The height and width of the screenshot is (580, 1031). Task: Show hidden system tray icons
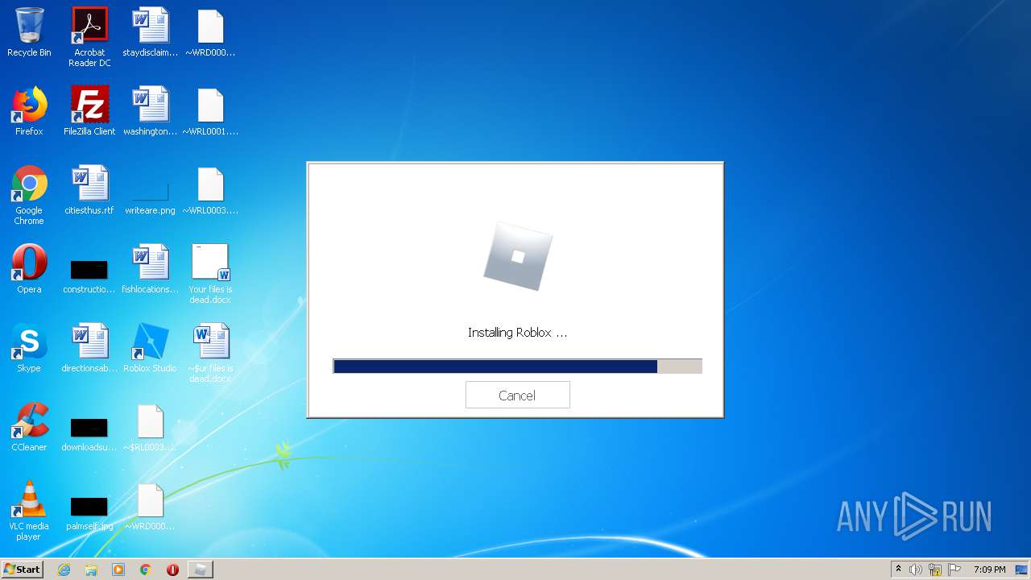coord(899,570)
